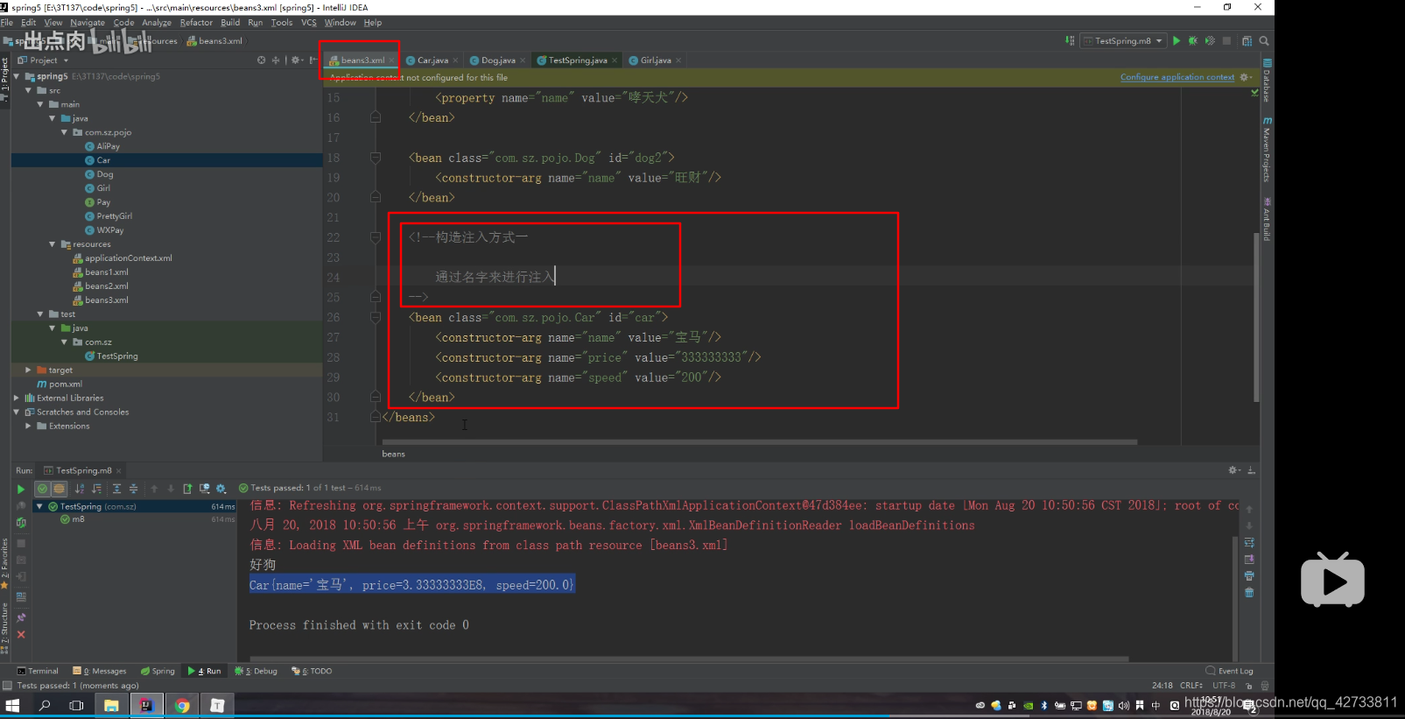
Task: Open Project panel settings gear
Action: point(296,60)
